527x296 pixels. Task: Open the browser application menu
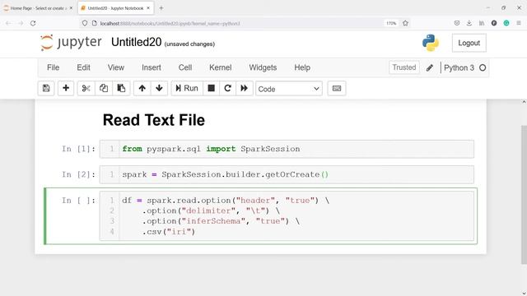[x=519, y=23]
